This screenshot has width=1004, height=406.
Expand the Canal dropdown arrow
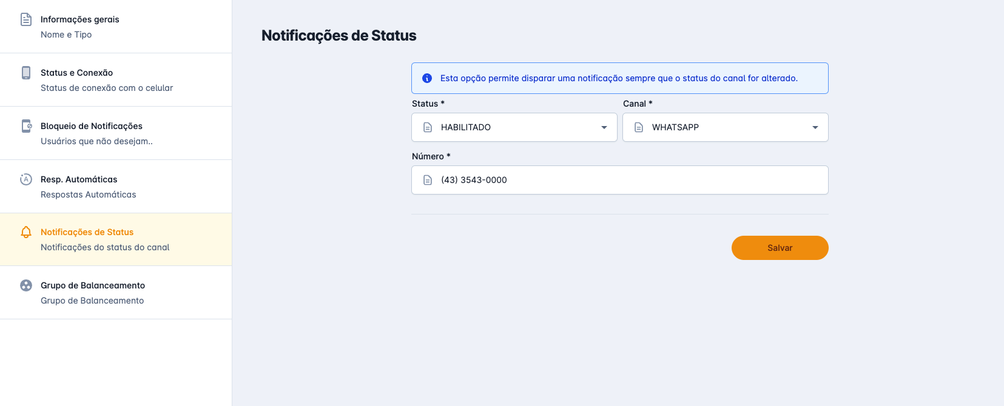pos(815,127)
